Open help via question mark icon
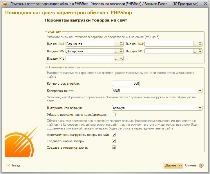 tap(201, 165)
